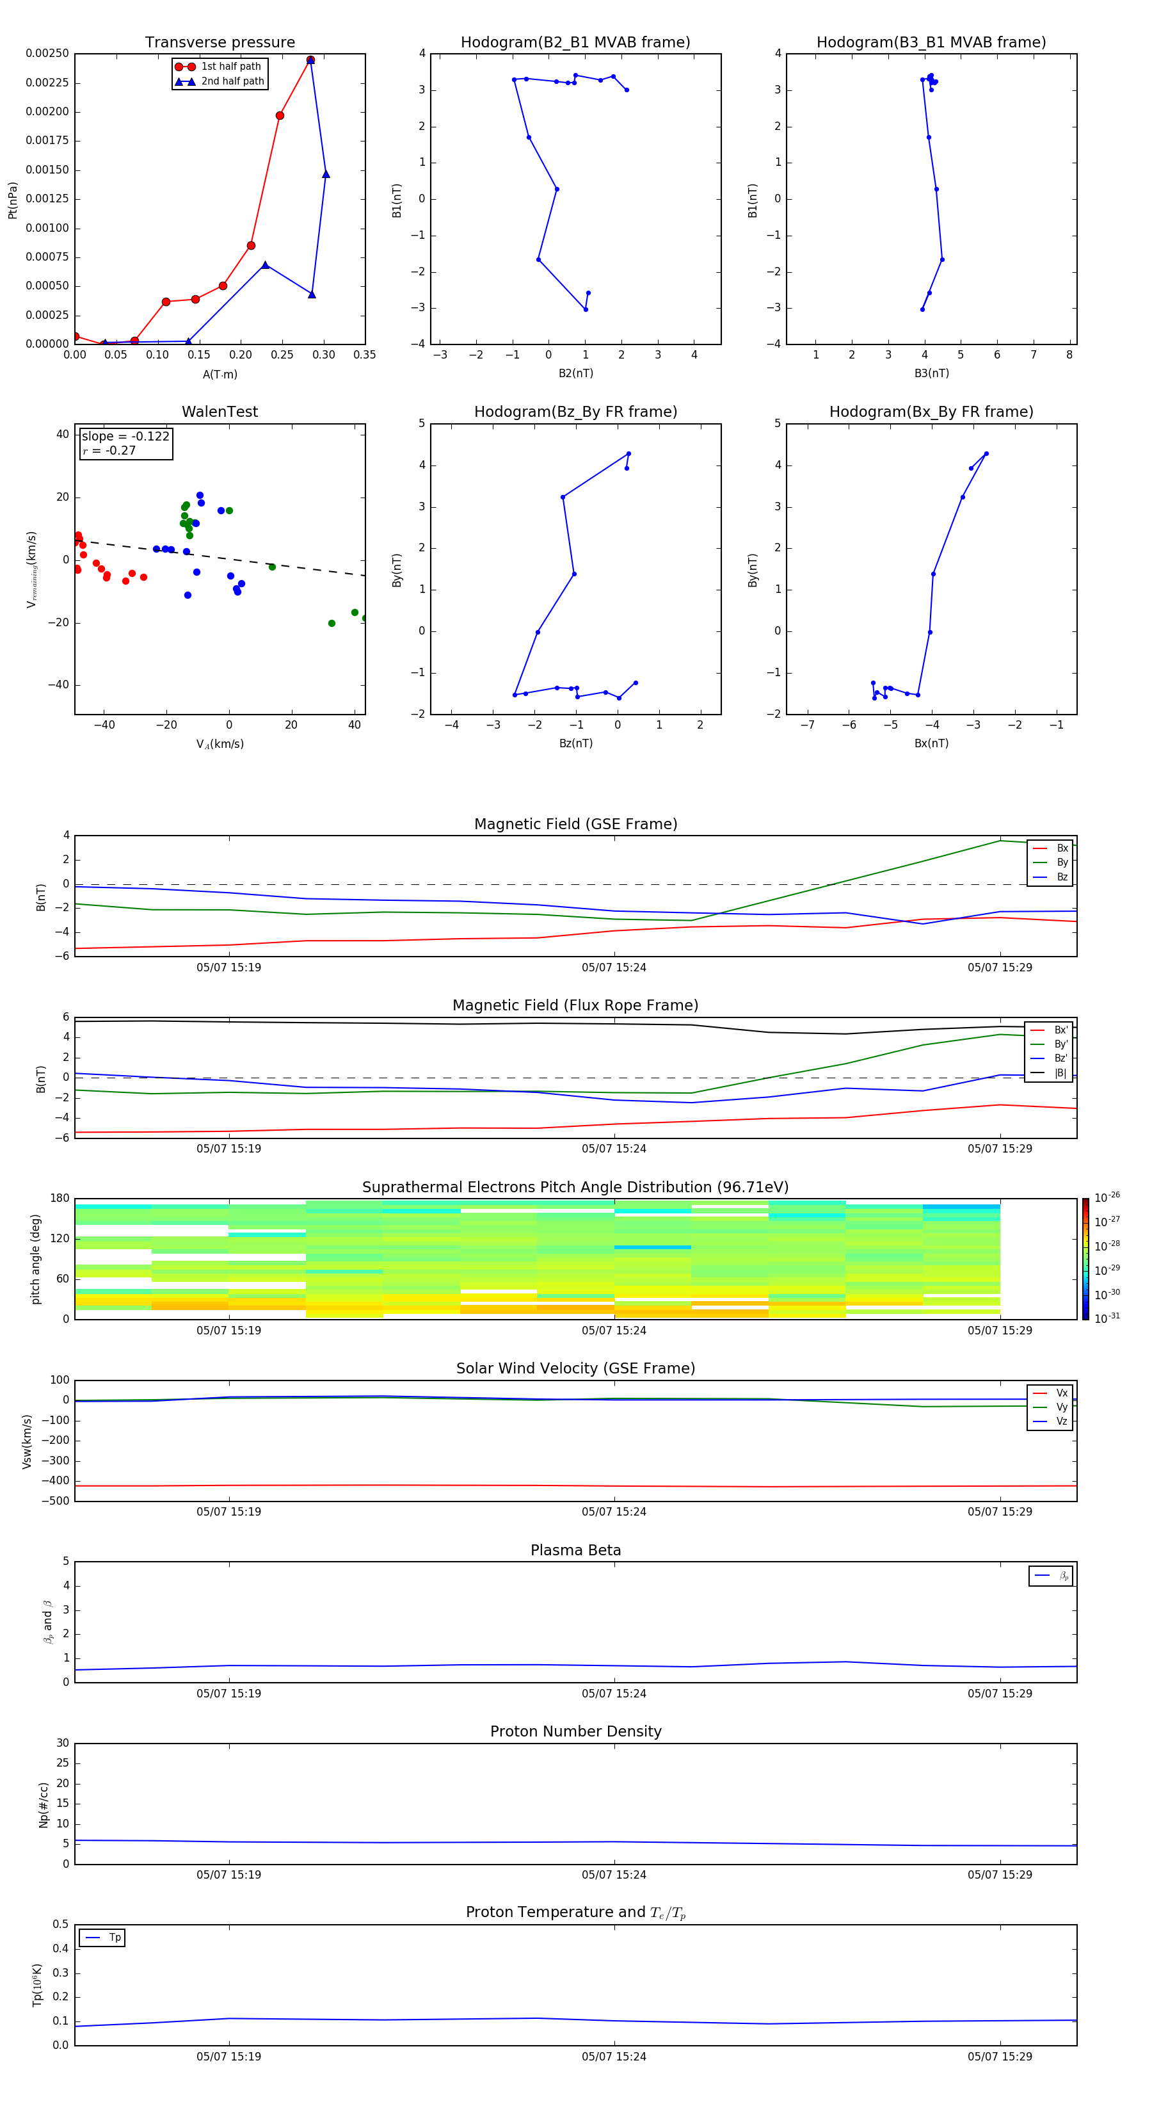Click the "βp and β" y-axis label
Viewport: 1152px width, 2113px height.
[47, 1622]
